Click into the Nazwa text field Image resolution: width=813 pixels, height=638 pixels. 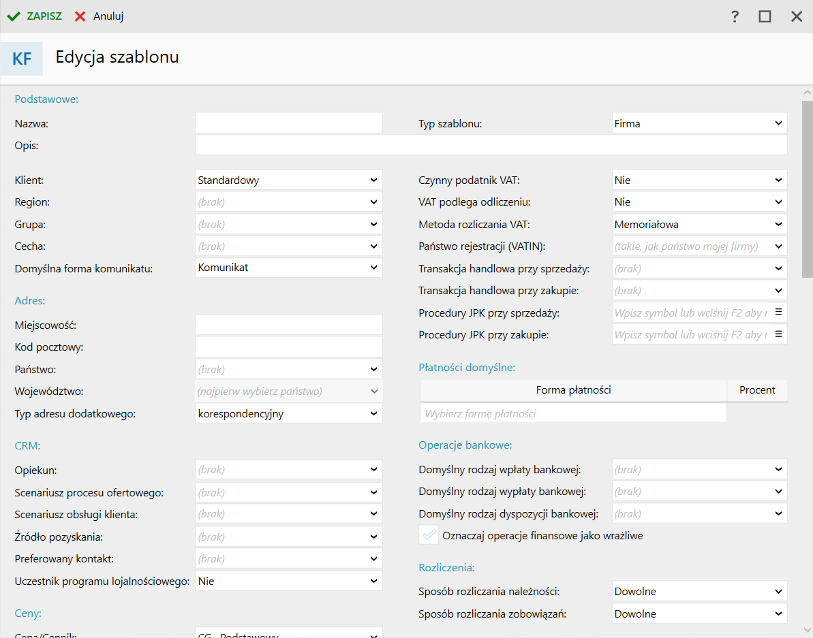pyautogui.click(x=289, y=123)
